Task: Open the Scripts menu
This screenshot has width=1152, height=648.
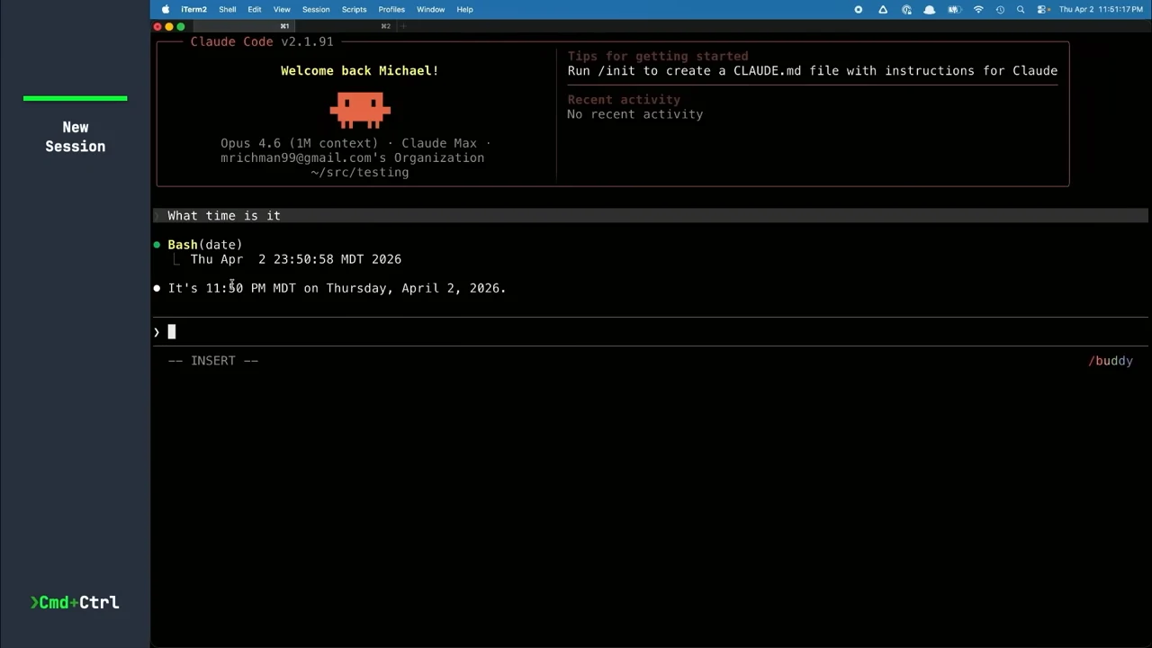Action: (x=354, y=9)
